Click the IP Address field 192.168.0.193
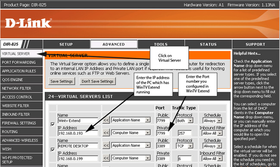The width and height of the screenshot is (280, 167). 78,133
